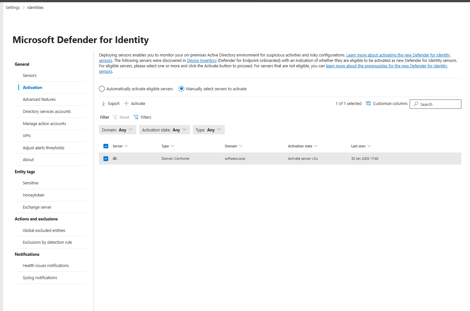Select Automatically activate eligible servers radio
The width and height of the screenshot is (470, 311).
pos(102,89)
